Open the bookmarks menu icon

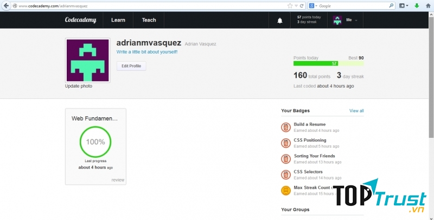(x=404, y=6)
